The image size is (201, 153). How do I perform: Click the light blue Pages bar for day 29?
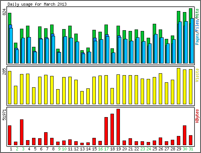pos(180,42)
